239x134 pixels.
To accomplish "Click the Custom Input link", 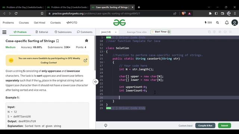I will (x=186, y=126).
